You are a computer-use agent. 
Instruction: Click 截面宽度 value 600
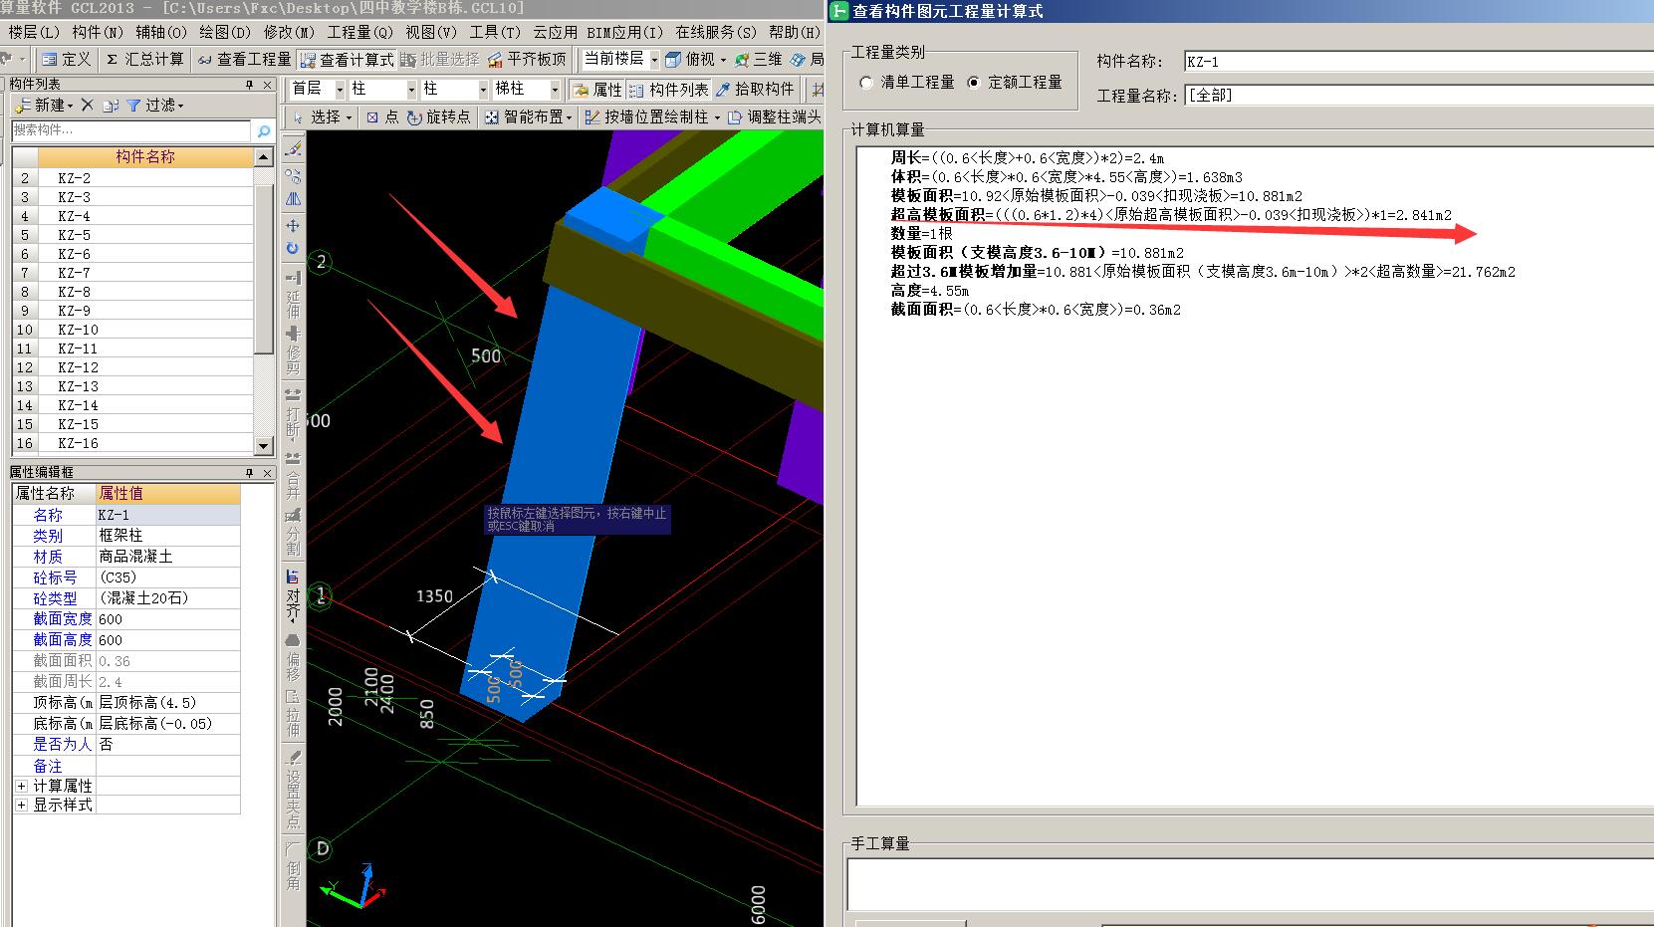coord(167,619)
